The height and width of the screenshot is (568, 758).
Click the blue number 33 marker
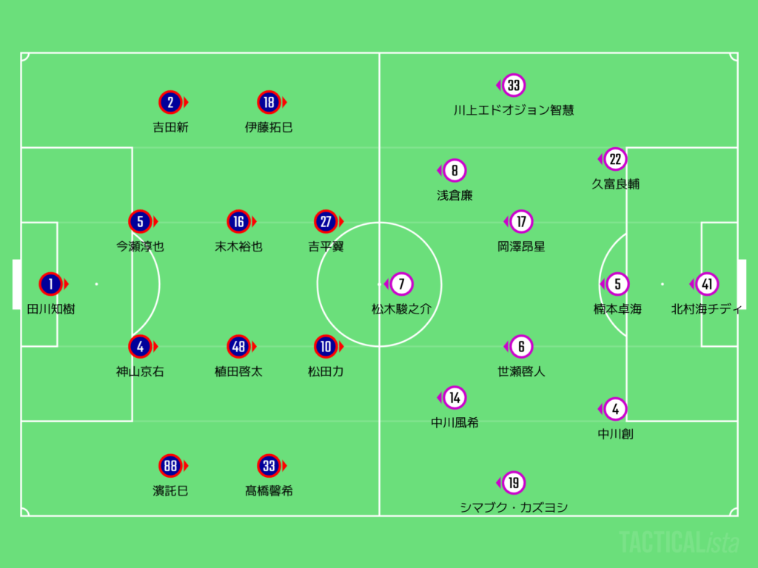click(269, 465)
